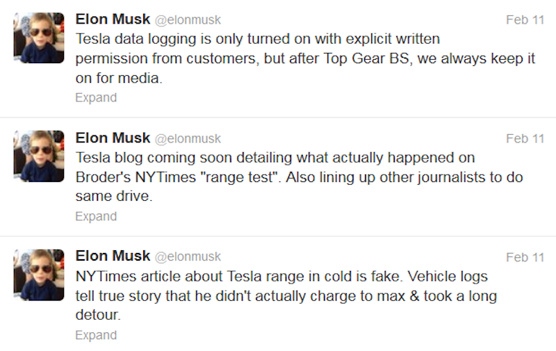The height and width of the screenshot is (351, 556).
Task: Expand the tweet about the fake NYTimes article
Action: tap(96, 336)
